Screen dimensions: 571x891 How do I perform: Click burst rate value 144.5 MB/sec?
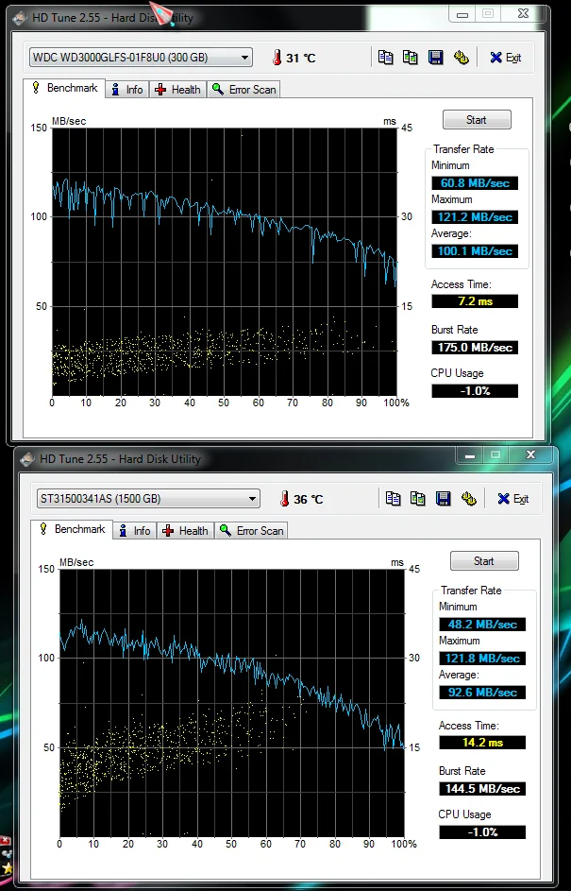[x=482, y=789]
